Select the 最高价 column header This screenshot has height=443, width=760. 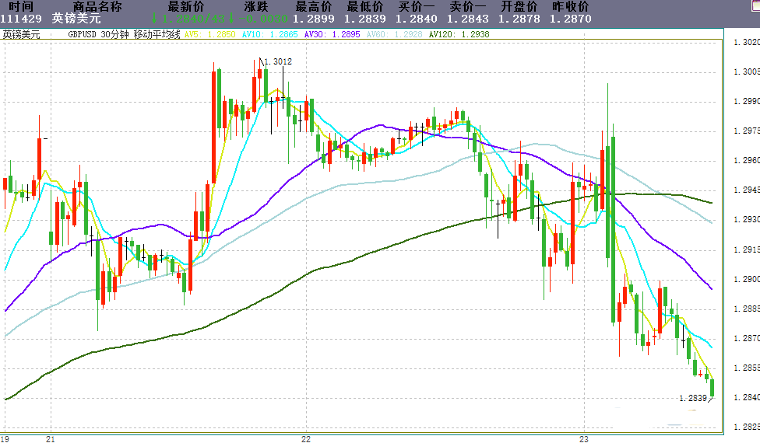pos(313,6)
